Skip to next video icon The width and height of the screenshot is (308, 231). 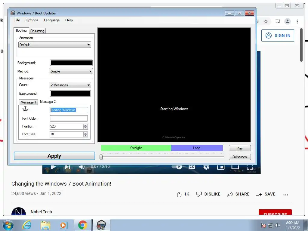pyautogui.click(x=68, y=167)
